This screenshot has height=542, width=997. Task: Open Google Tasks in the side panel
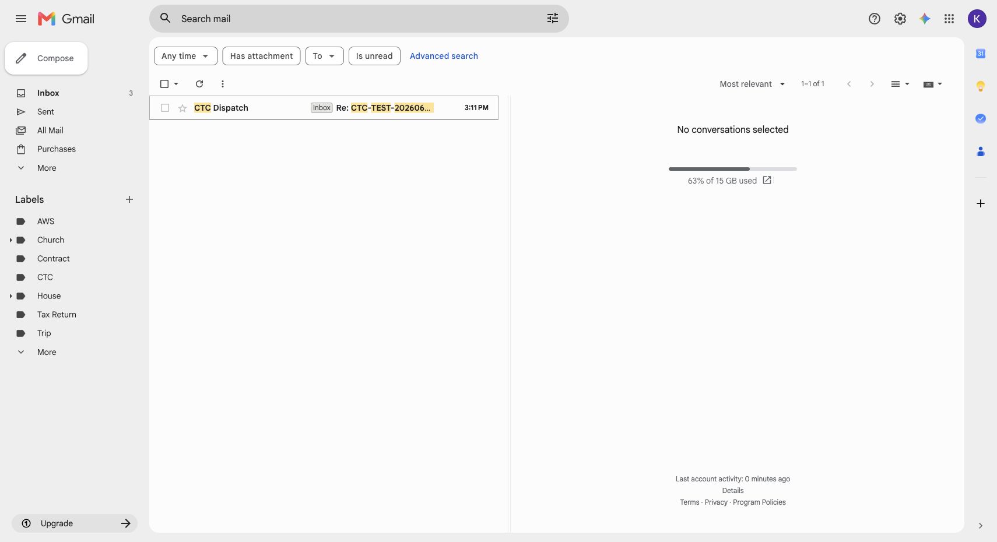(981, 119)
